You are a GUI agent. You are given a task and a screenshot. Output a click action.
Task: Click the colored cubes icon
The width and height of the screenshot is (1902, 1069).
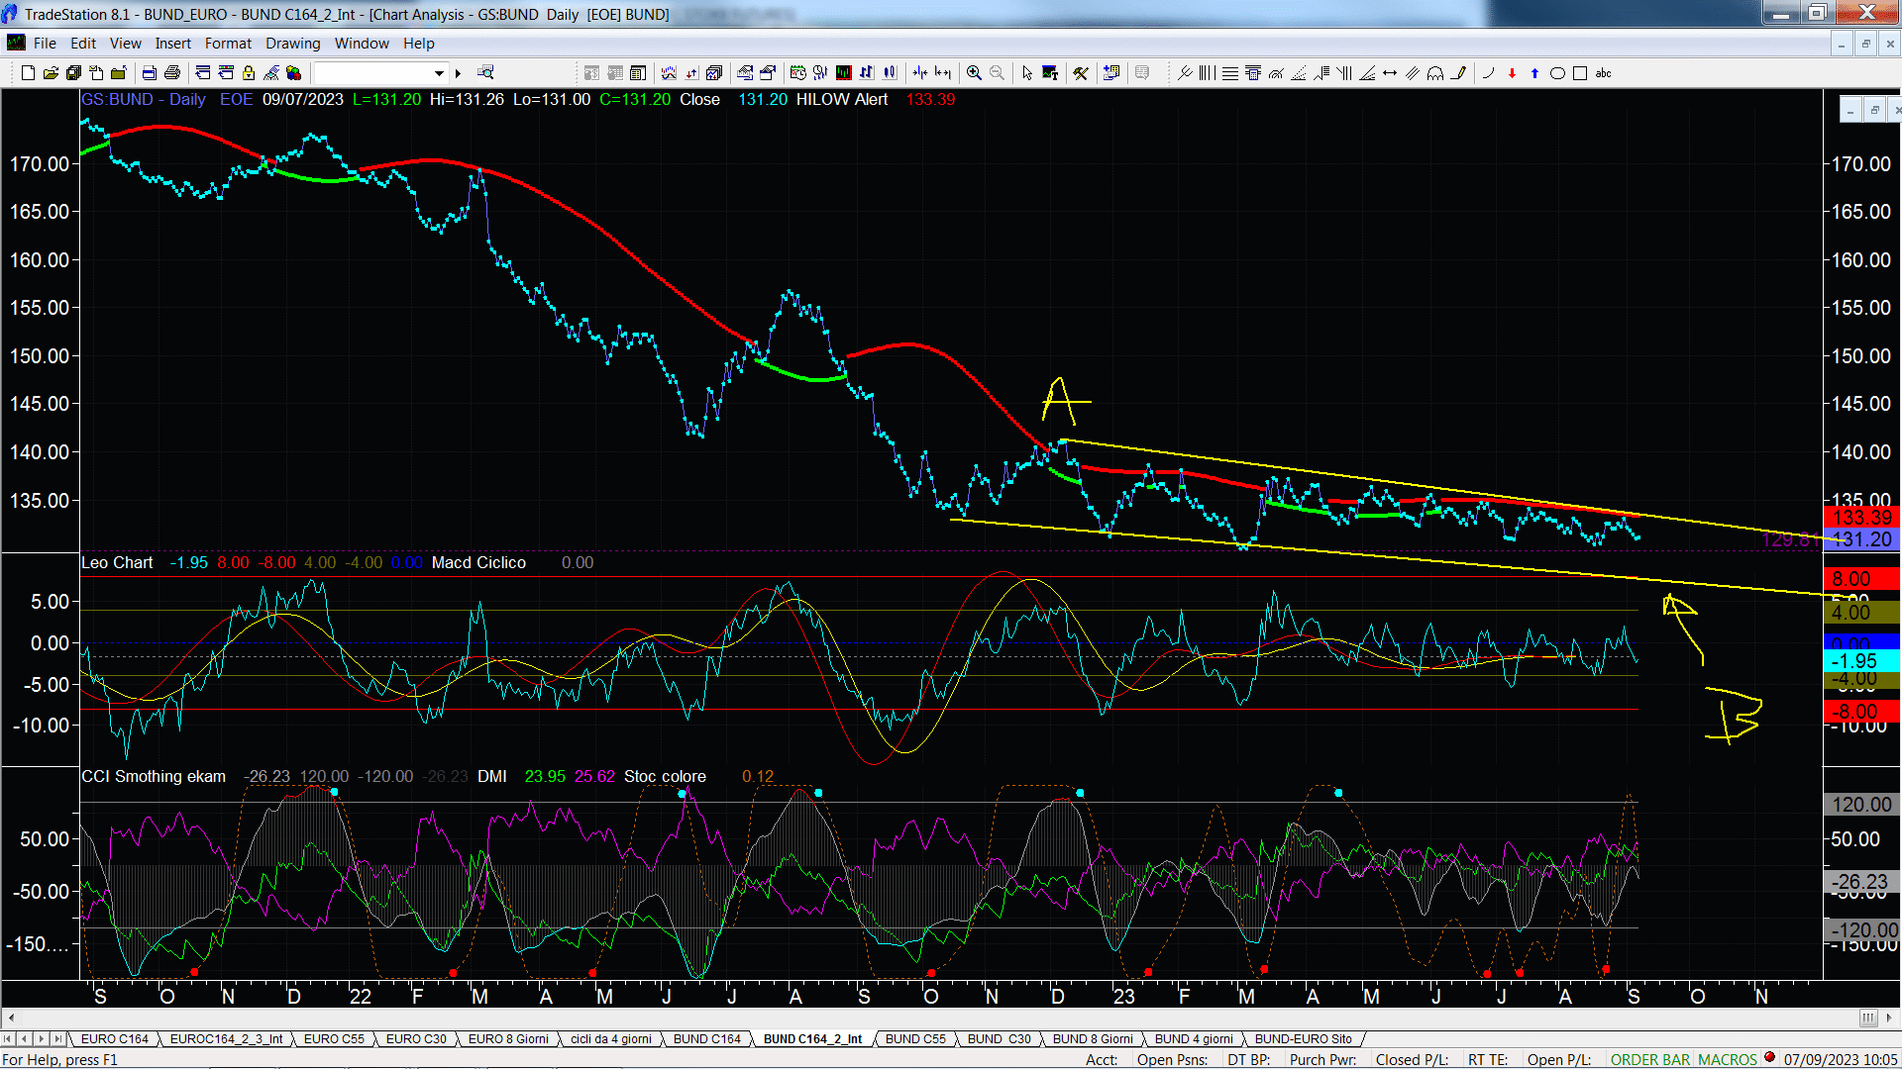coord(293,73)
